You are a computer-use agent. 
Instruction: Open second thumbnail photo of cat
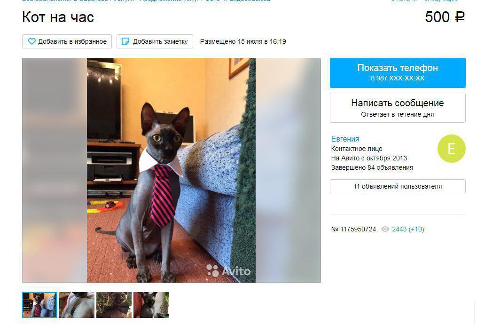[x=77, y=305]
